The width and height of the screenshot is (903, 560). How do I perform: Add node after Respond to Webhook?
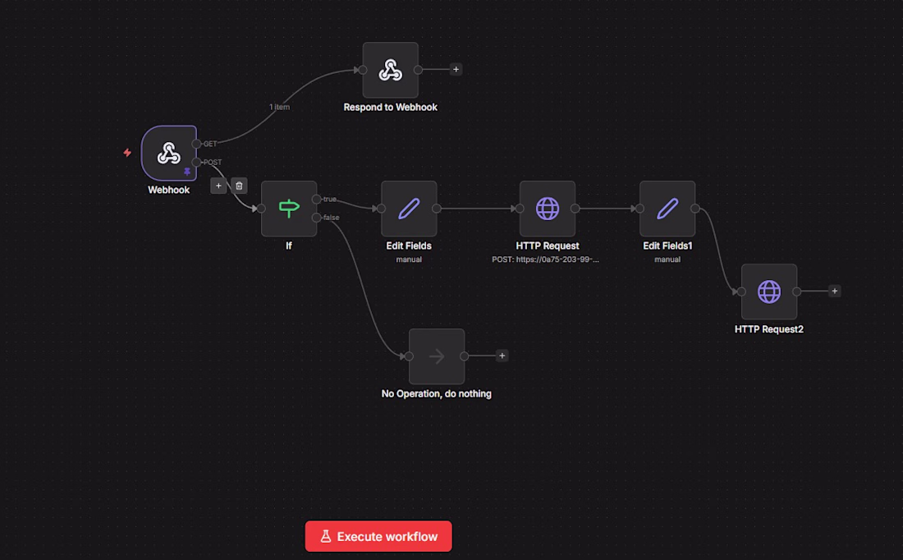coord(456,70)
